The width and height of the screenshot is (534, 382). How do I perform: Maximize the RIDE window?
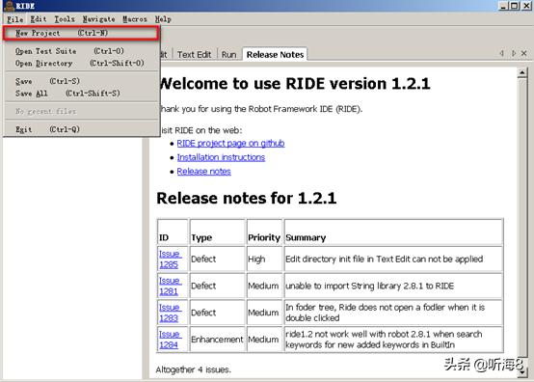pos(515,6)
